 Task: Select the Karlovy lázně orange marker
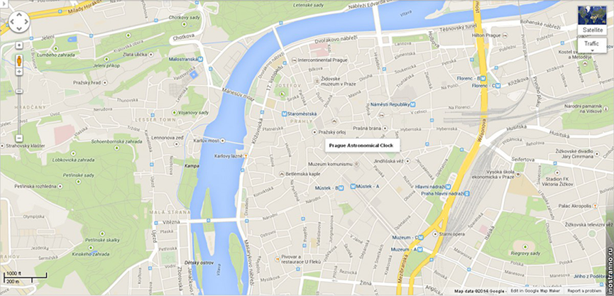246,156
